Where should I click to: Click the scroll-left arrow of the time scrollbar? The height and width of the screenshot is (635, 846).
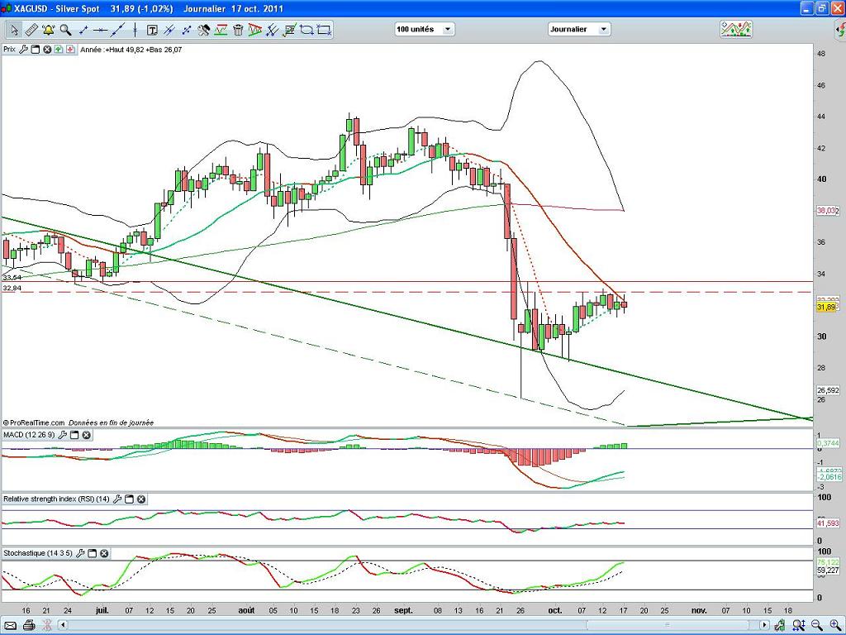pyautogui.click(x=63, y=625)
